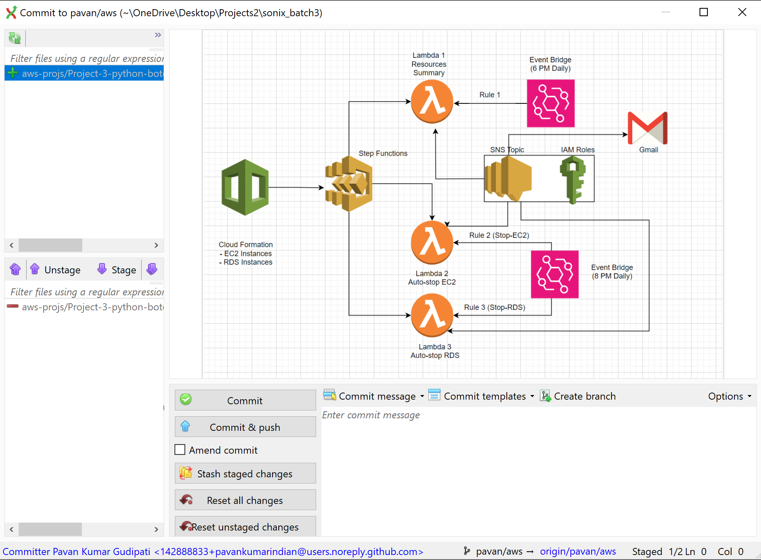This screenshot has height=560, width=761.
Task: Select the removed aws-projs file in staged list
Action: 84,307
